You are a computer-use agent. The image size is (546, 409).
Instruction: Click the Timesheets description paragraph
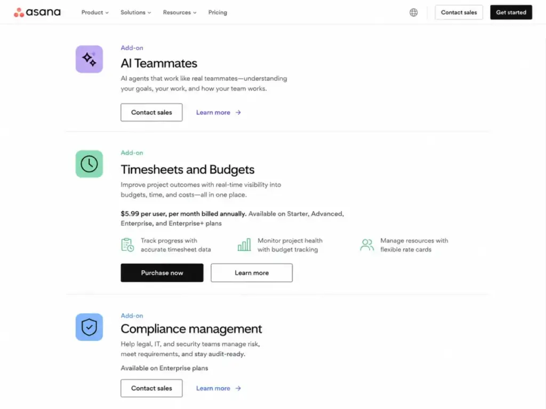[x=201, y=190]
